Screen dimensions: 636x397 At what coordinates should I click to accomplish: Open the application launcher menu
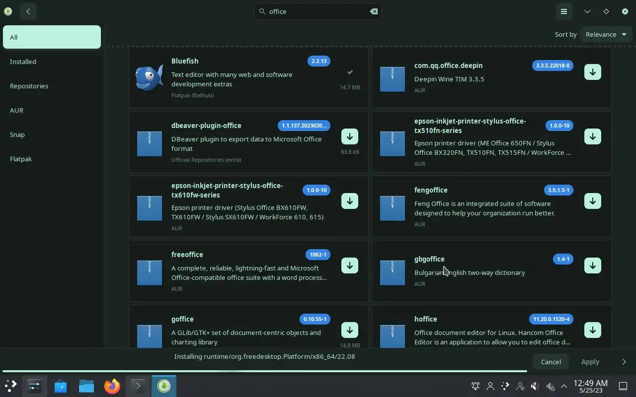(x=11, y=386)
